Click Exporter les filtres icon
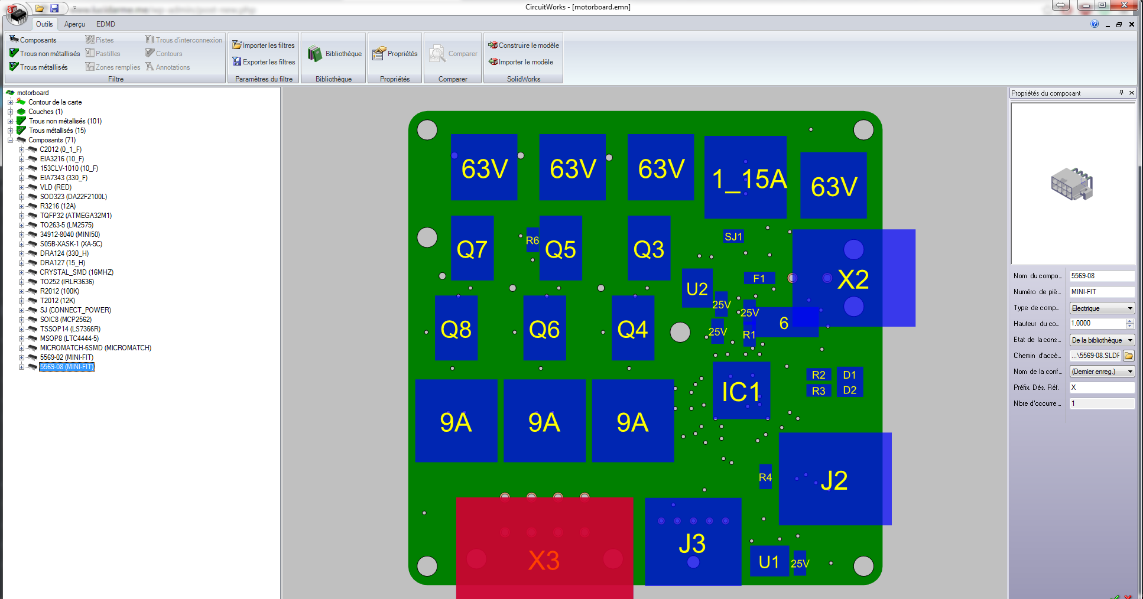1143x599 pixels. click(x=236, y=61)
